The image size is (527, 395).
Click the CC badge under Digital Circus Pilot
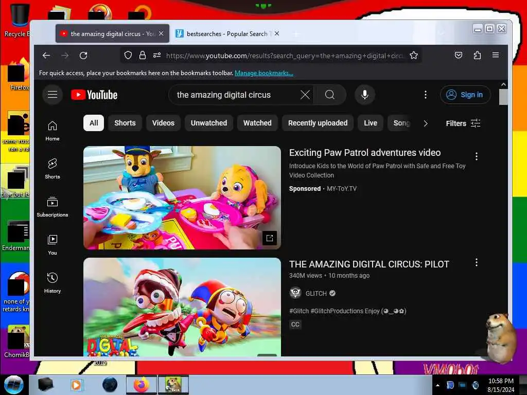tap(295, 325)
